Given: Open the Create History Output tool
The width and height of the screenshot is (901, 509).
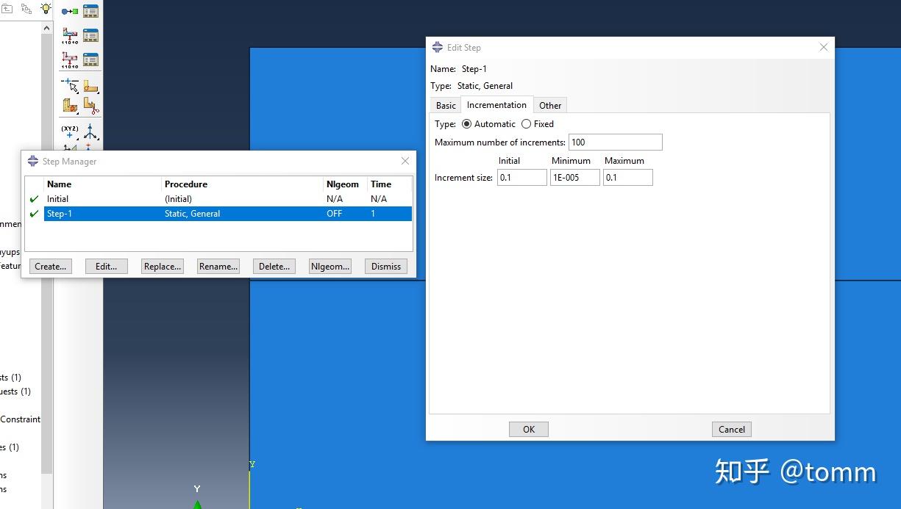Looking at the screenshot, I should pos(71,57).
